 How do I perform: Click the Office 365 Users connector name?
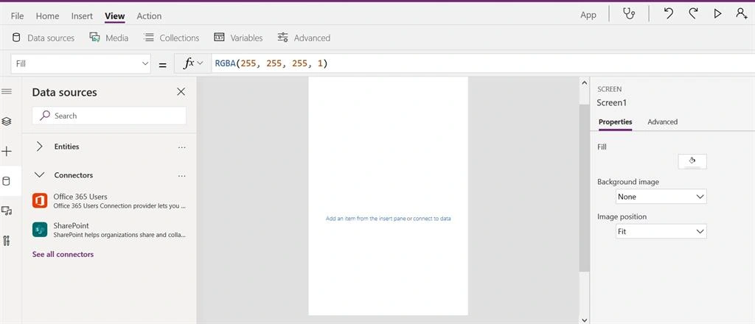tap(80, 197)
